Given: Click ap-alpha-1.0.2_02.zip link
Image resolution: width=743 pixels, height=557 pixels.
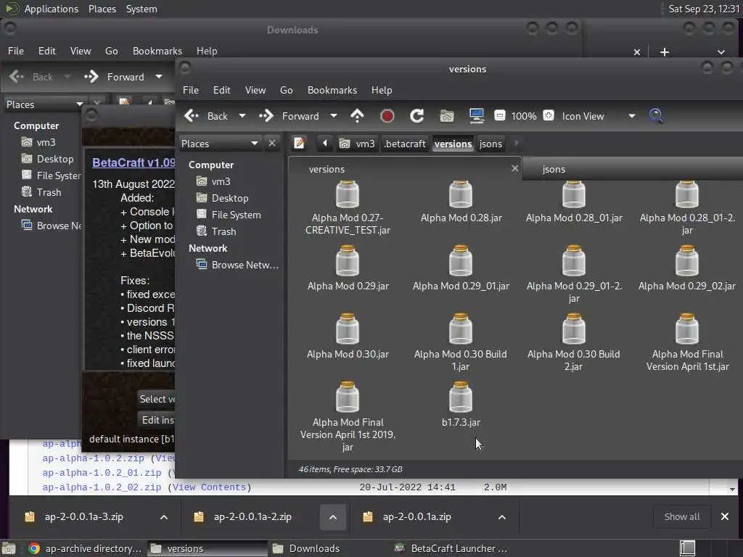Looking at the screenshot, I should click(102, 487).
